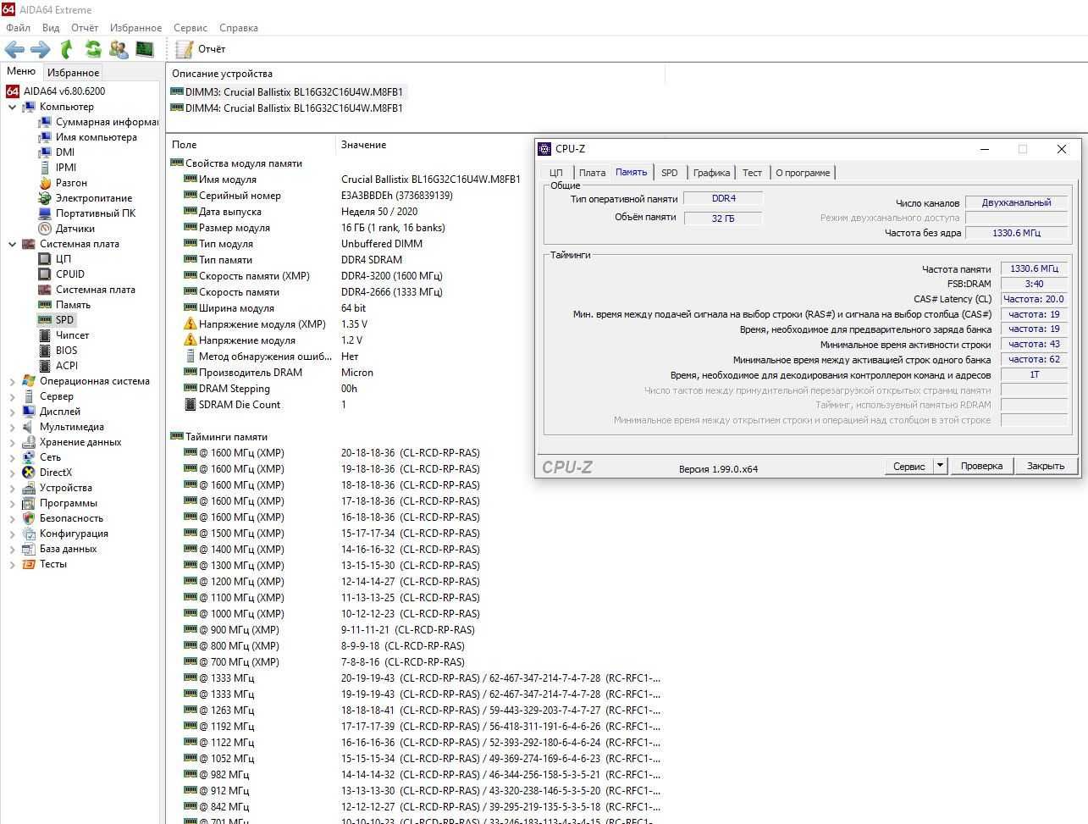Open the SPD tab in CPU-Z
Viewport: 1088px width, 824px height.
[x=670, y=173]
